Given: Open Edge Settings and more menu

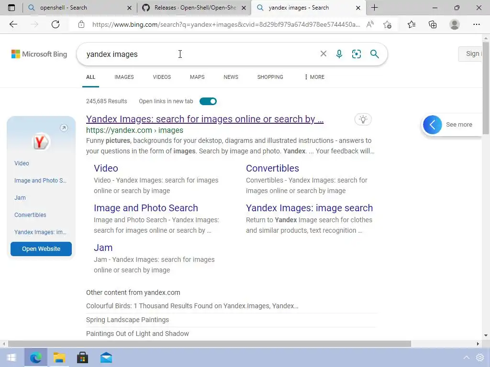Looking at the screenshot, I should tap(476, 24).
